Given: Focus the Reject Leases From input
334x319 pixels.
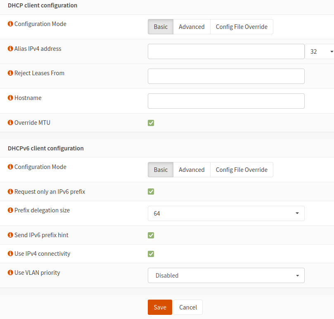Looking at the screenshot, I should [x=226, y=76].
